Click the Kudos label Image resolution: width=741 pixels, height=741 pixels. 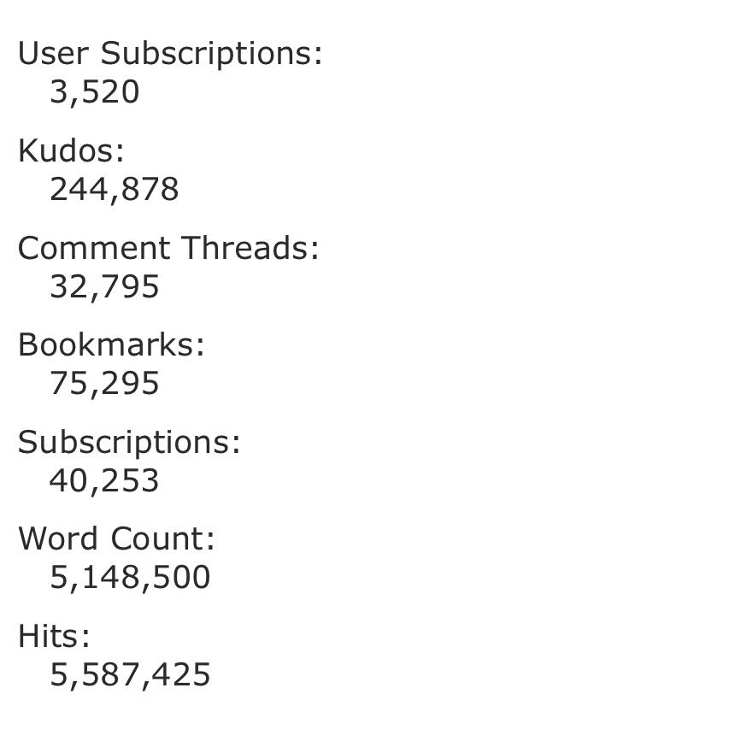point(71,150)
